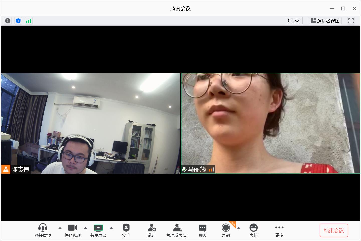Open the meeting info icon
The height and width of the screenshot is (241, 361).
tap(8, 21)
